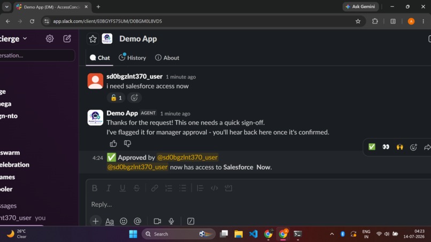Record a video clip
The height and width of the screenshot is (242, 431).
157,221
